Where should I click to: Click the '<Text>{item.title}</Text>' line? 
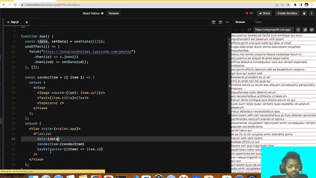coord(63,98)
